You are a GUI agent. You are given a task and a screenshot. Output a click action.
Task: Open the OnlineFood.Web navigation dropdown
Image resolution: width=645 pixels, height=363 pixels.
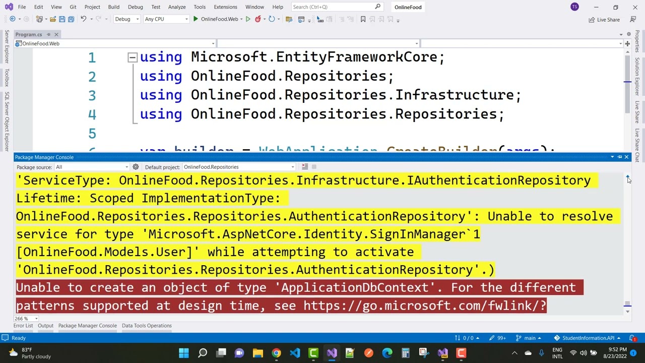(115, 43)
